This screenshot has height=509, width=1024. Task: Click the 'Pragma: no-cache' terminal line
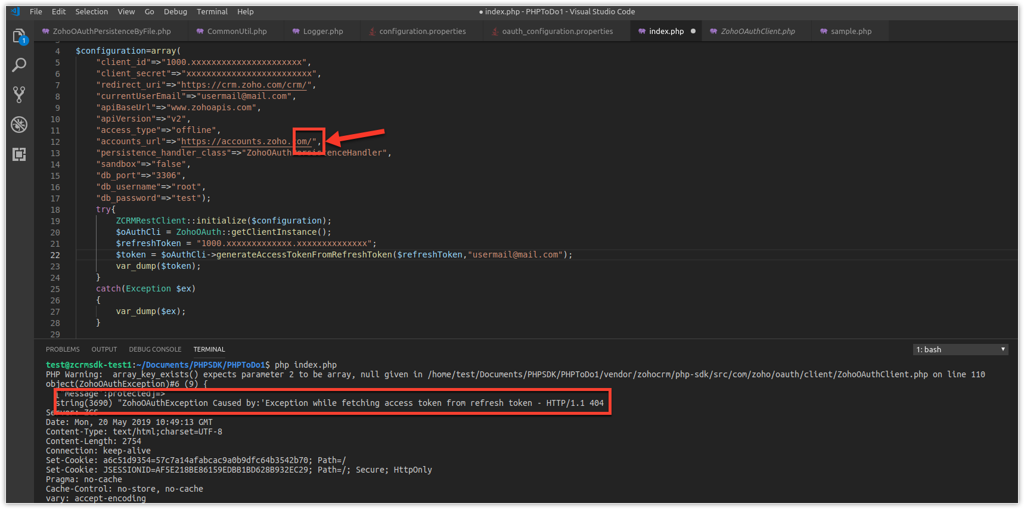click(x=84, y=479)
